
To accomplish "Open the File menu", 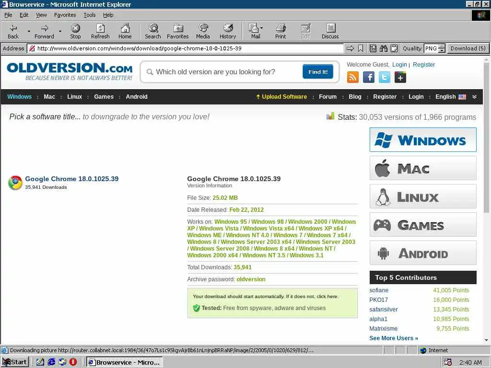I will [x=8, y=15].
